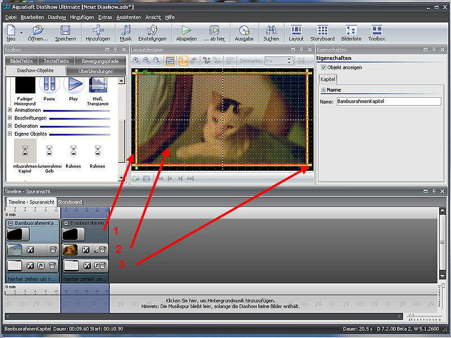Collapse the Name property group

pyautogui.click(x=323, y=90)
